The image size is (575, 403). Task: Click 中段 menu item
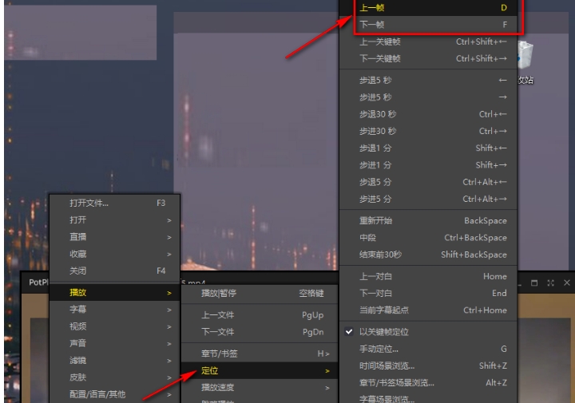tap(428, 238)
